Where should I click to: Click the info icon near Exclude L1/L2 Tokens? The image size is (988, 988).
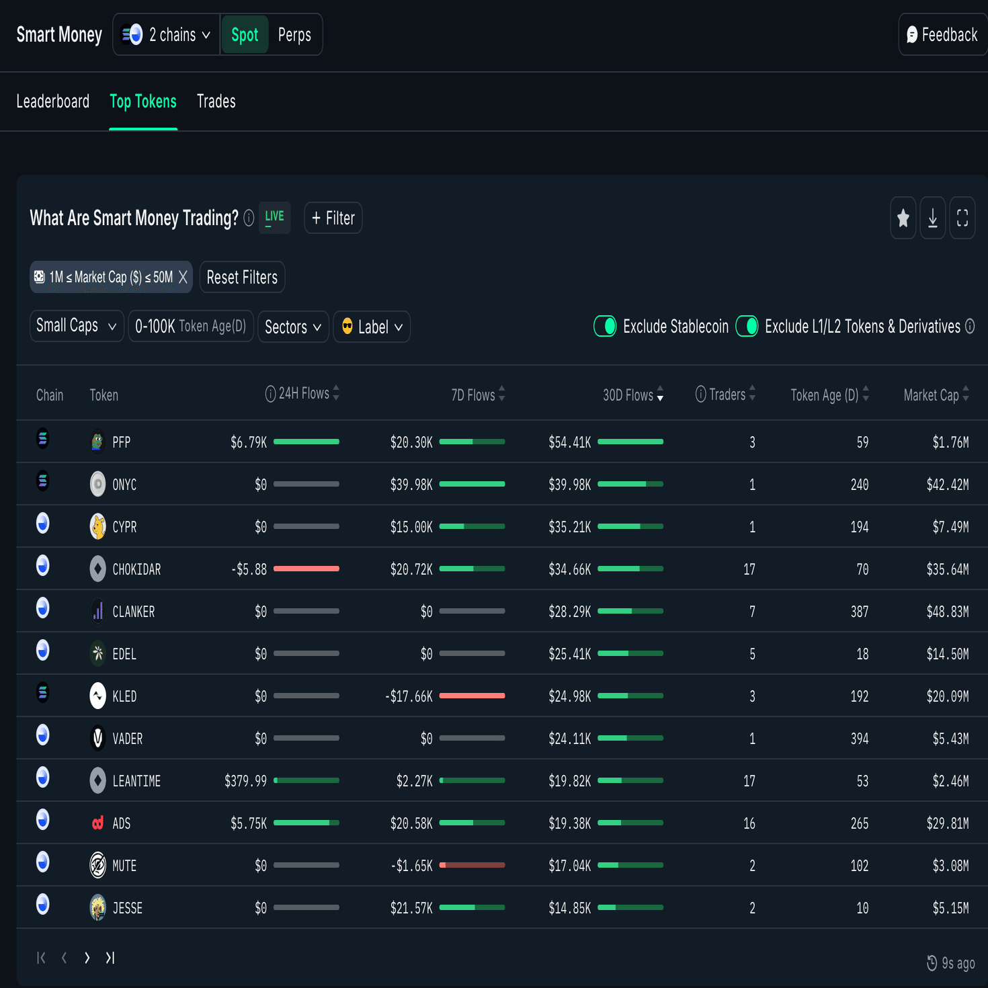click(970, 327)
